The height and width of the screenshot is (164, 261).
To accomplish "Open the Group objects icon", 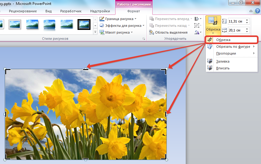I will [198, 26].
